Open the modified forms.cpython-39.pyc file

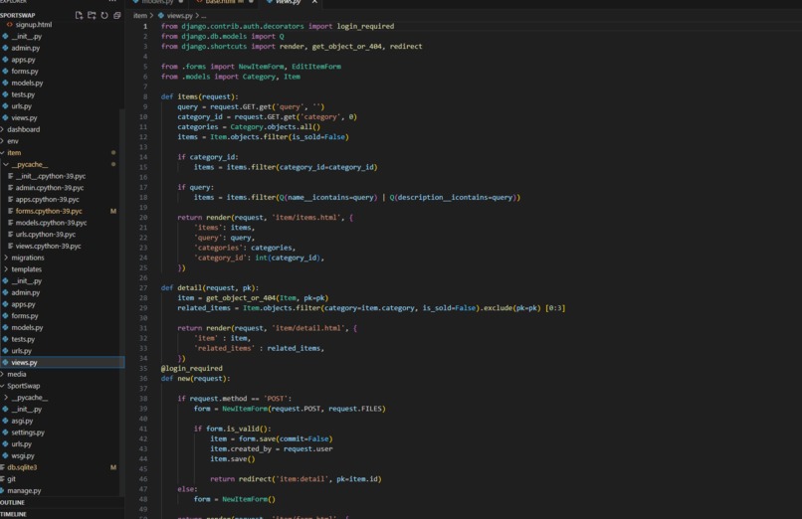(x=49, y=211)
